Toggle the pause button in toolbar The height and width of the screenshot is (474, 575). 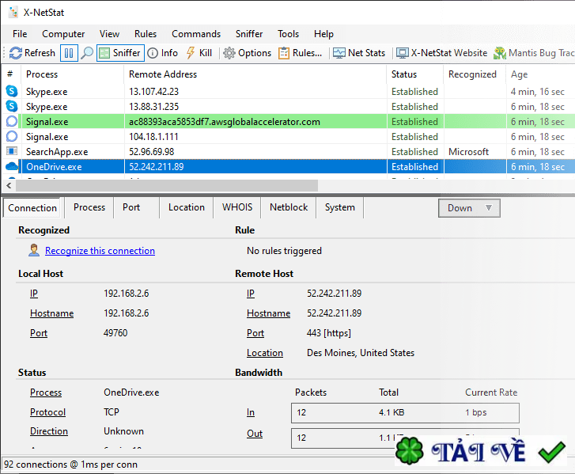click(69, 53)
